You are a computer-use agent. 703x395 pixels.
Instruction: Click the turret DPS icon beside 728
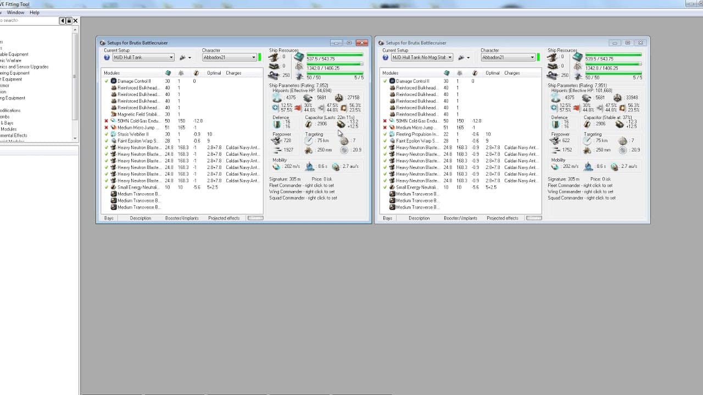276,141
